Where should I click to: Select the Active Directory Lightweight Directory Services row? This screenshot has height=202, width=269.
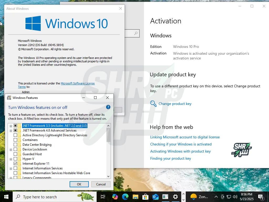coord(55,135)
